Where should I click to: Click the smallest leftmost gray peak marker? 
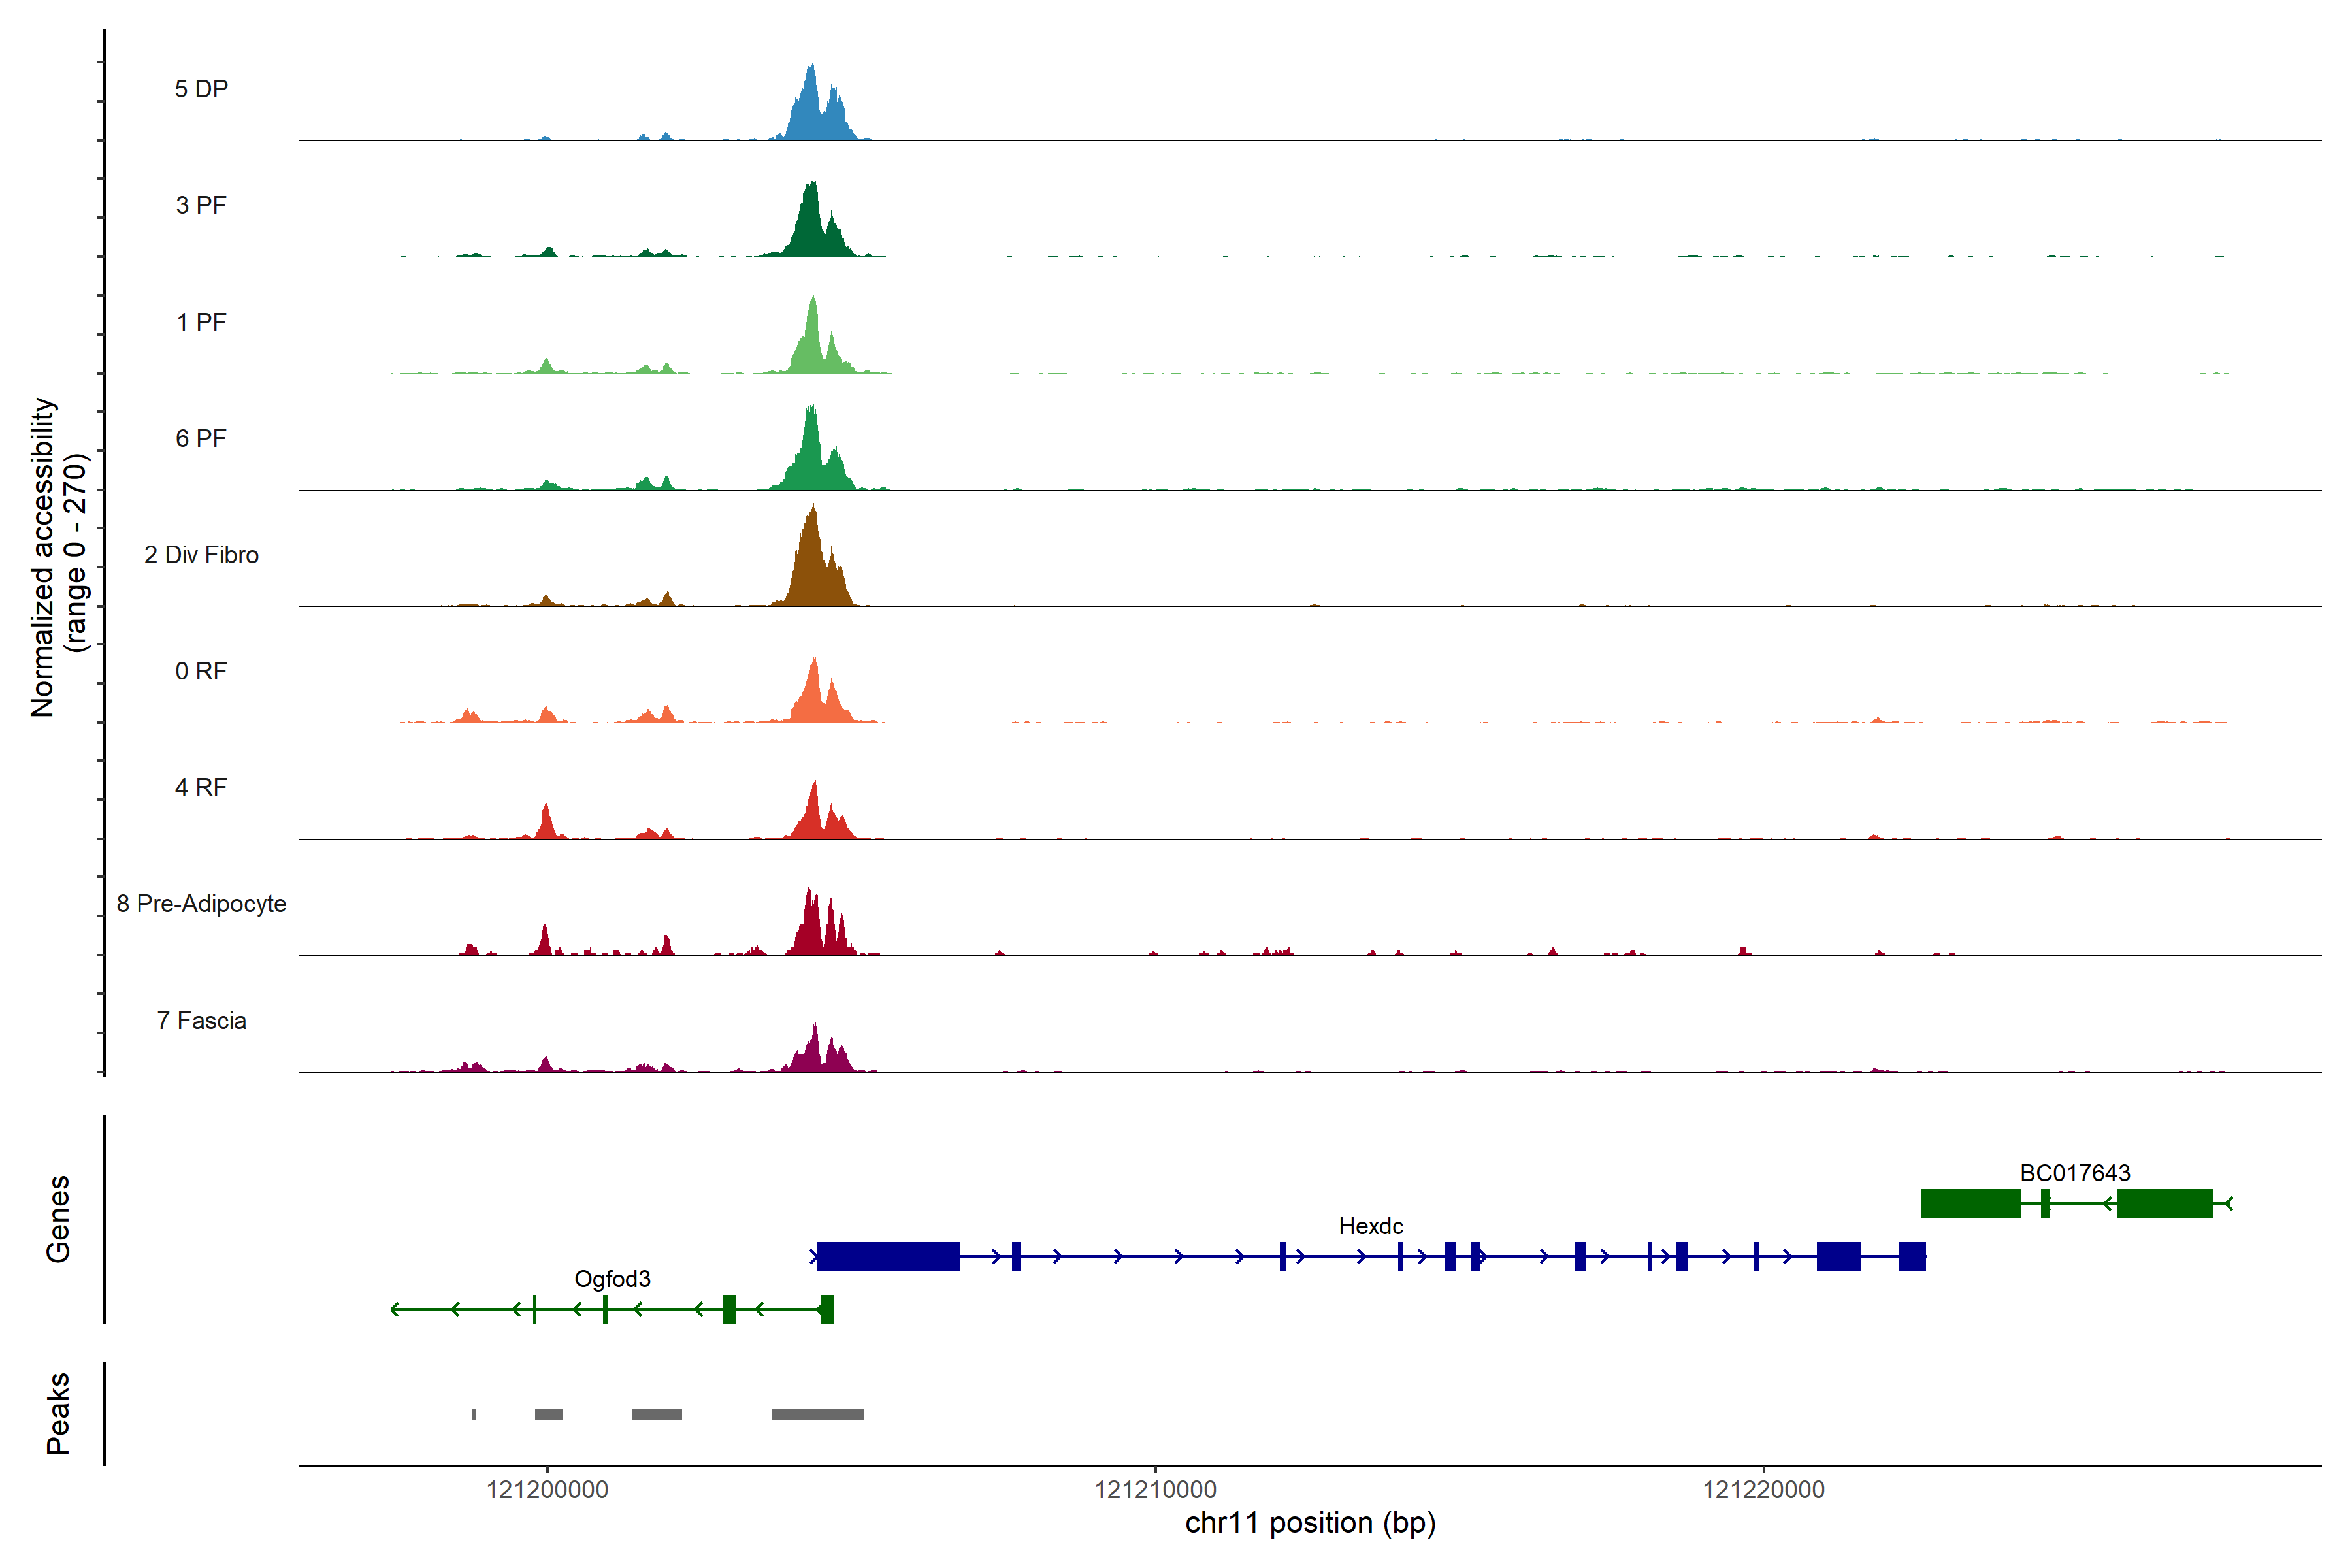(x=474, y=1414)
